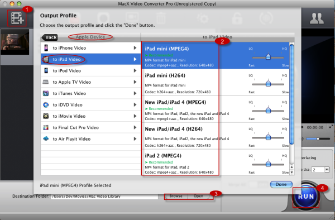Click the Destination Folder path field
The image size is (335, 220).
click(x=104, y=197)
